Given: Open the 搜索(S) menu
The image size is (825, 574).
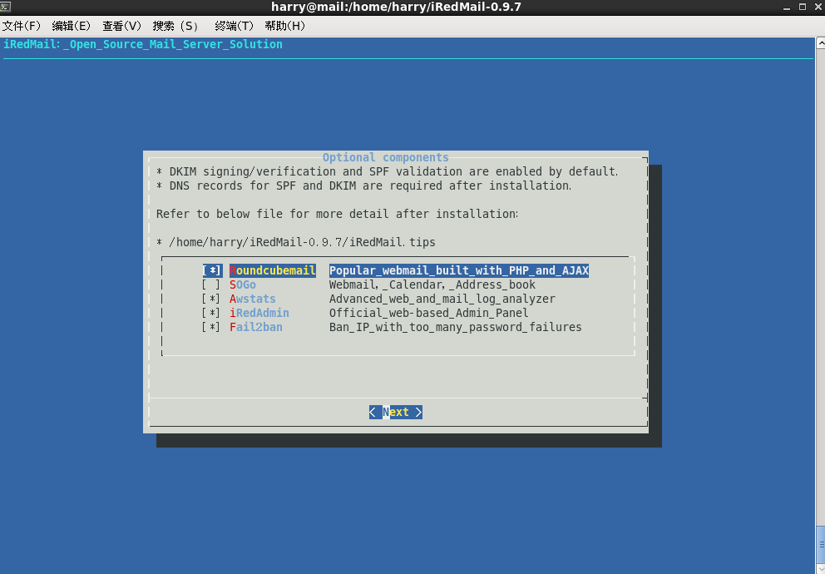Looking at the screenshot, I should pyautogui.click(x=175, y=26).
